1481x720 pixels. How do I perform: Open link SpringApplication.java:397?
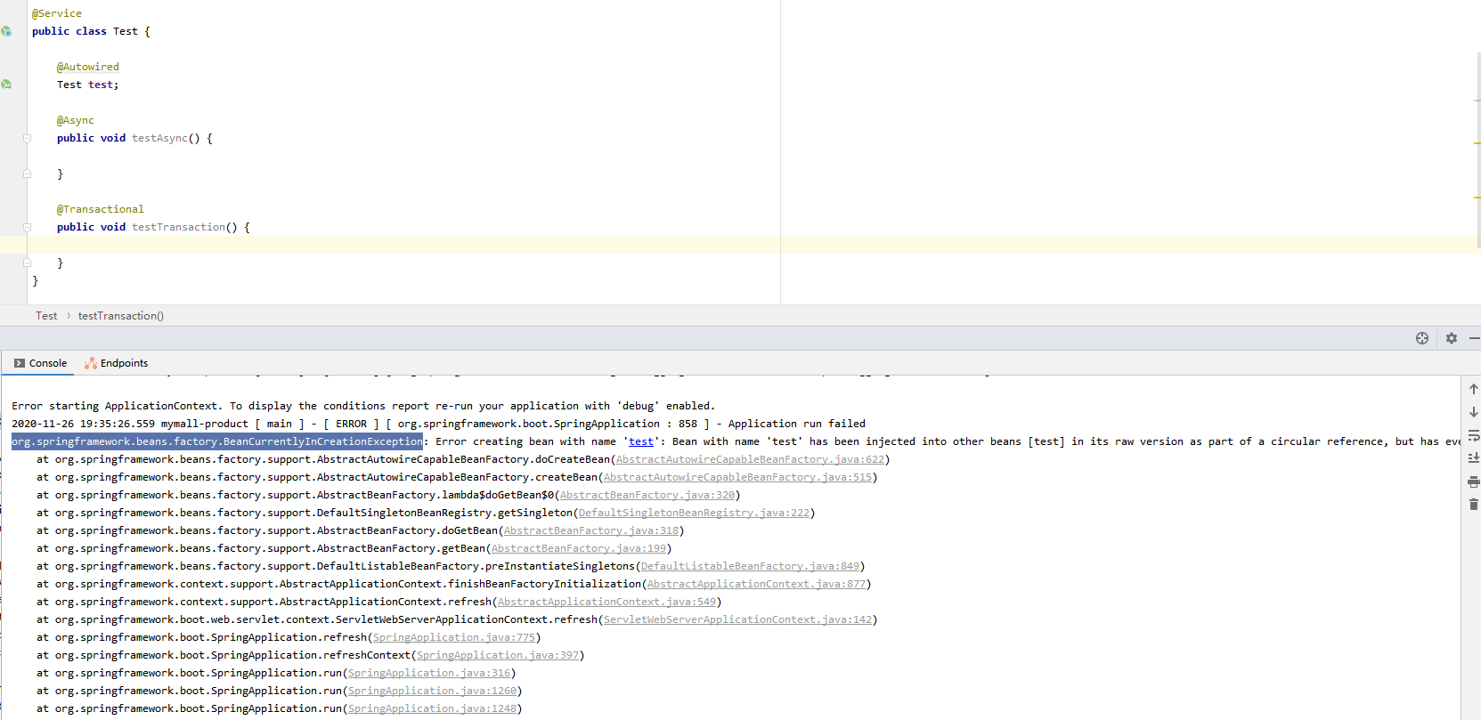coord(498,655)
